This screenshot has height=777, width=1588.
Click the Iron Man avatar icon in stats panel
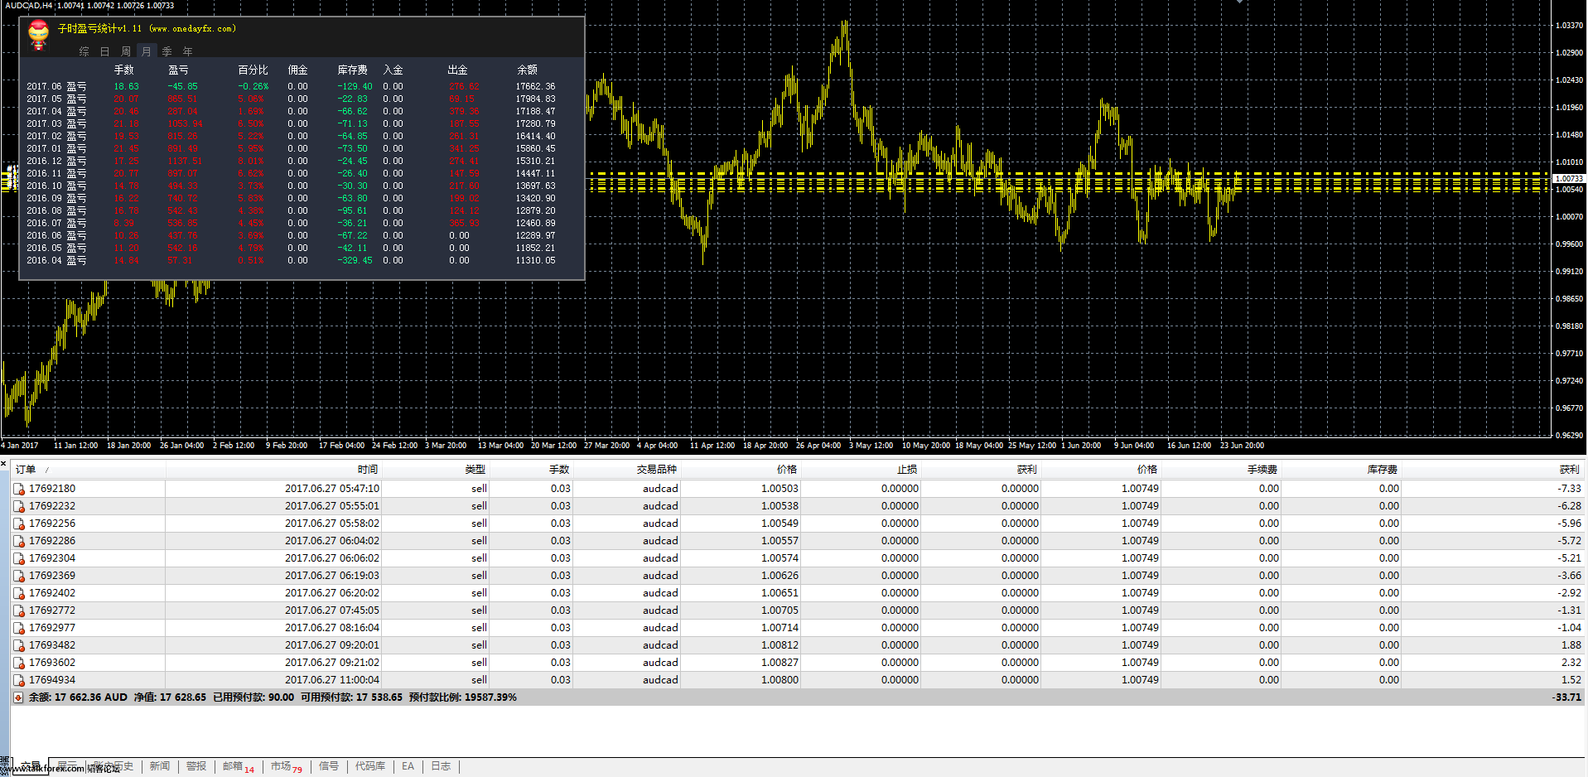pos(38,36)
